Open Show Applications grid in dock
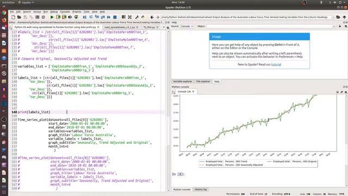348x196 pixels. point(4,192)
